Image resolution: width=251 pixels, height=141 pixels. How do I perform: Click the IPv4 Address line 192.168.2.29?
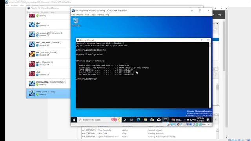pos(106,70)
